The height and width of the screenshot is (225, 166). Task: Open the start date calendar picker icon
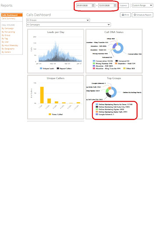(x=93, y=5)
